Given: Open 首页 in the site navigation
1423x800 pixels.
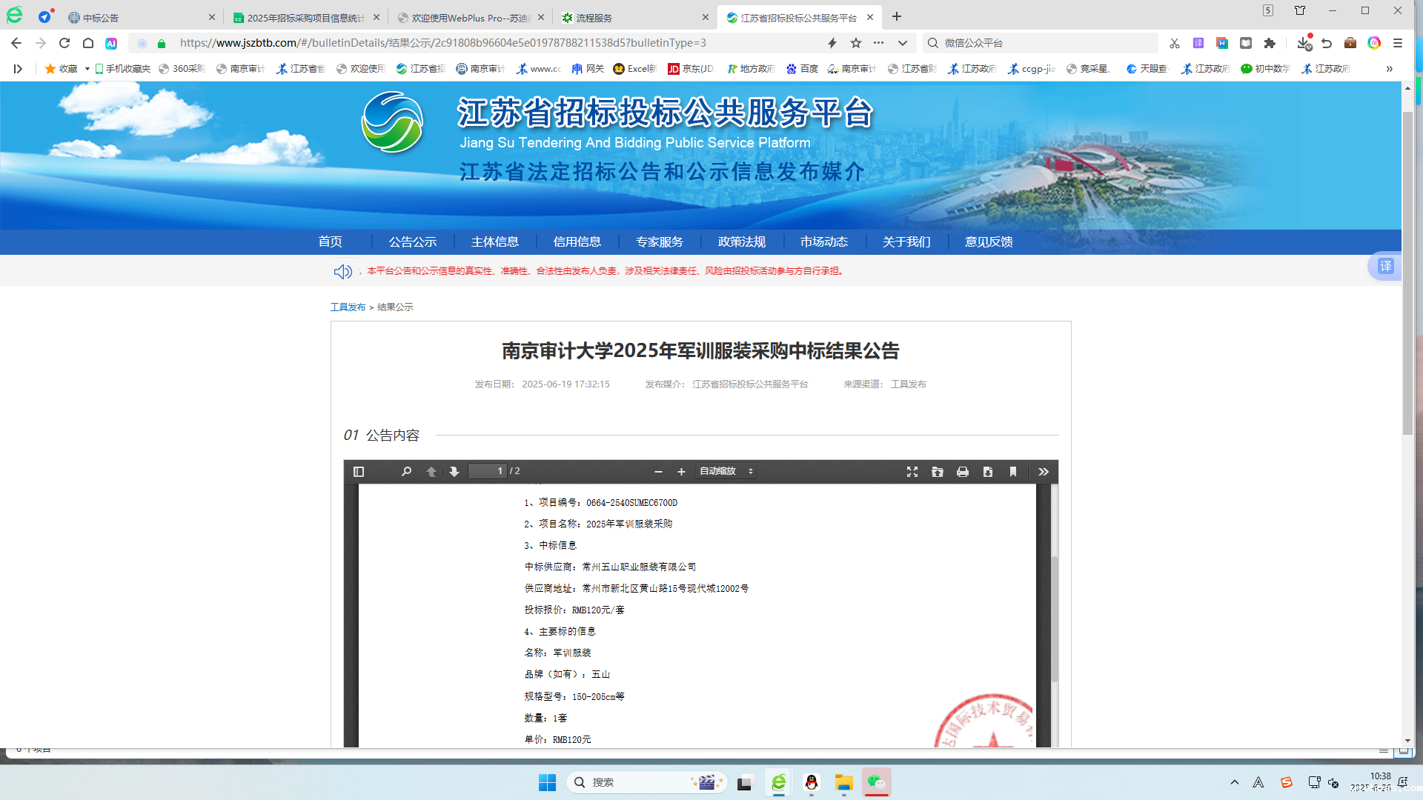Looking at the screenshot, I should pos(331,242).
